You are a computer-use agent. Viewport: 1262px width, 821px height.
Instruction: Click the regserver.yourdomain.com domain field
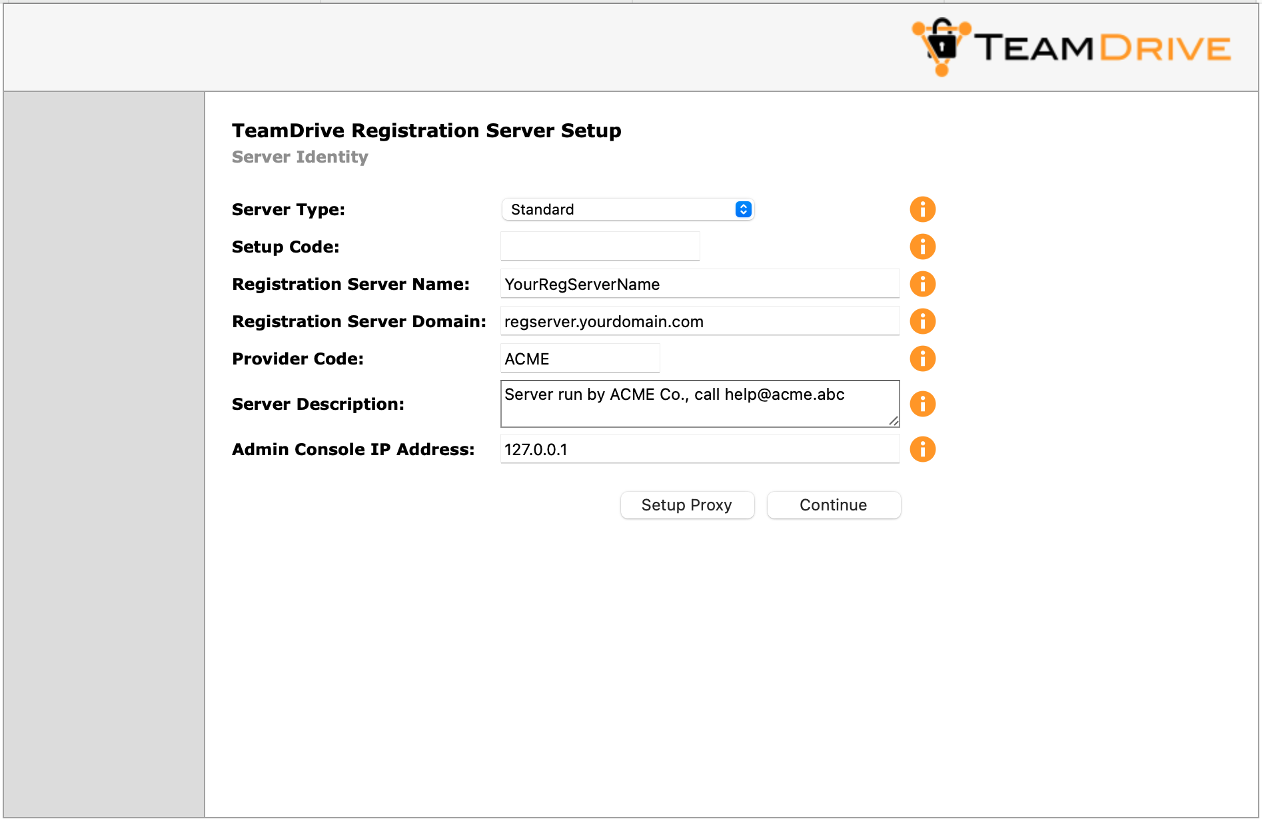point(698,321)
